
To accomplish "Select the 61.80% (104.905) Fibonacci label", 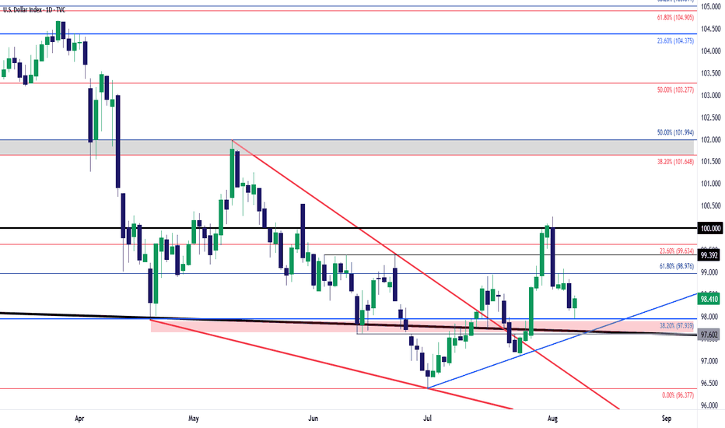I will click(x=675, y=18).
